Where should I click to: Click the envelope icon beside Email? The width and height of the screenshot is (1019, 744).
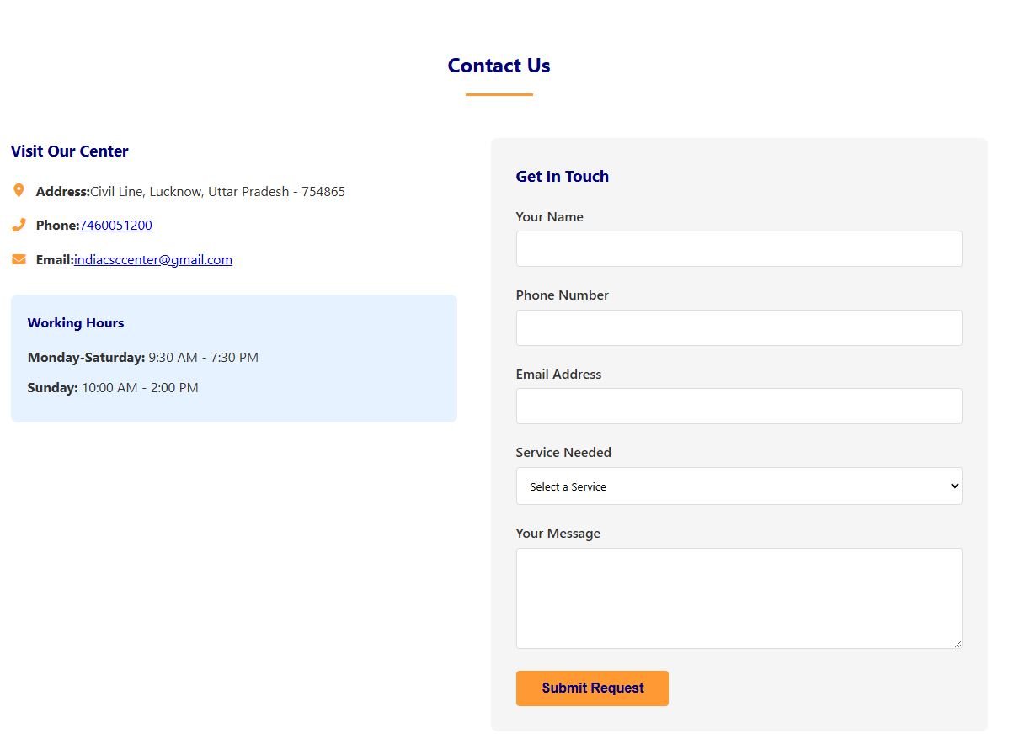click(19, 259)
